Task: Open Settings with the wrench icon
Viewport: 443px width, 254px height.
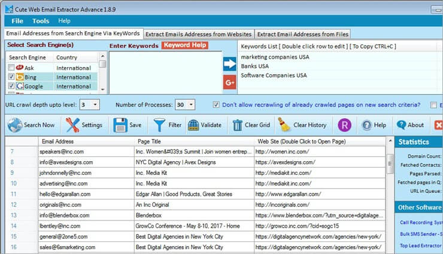Action: [x=72, y=125]
